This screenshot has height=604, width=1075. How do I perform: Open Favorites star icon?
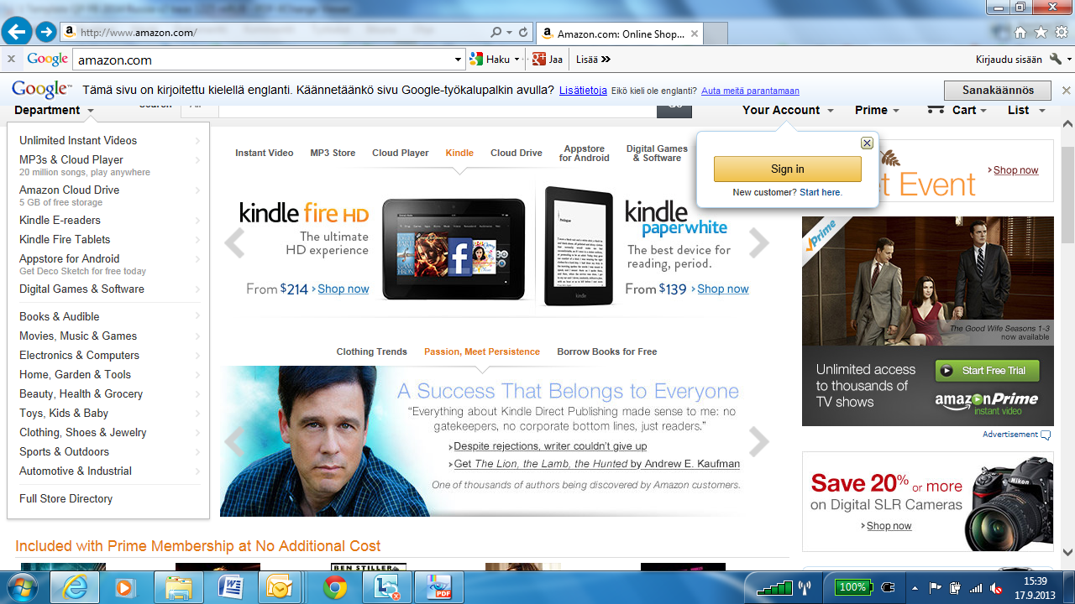click(x=1041, y=33)
